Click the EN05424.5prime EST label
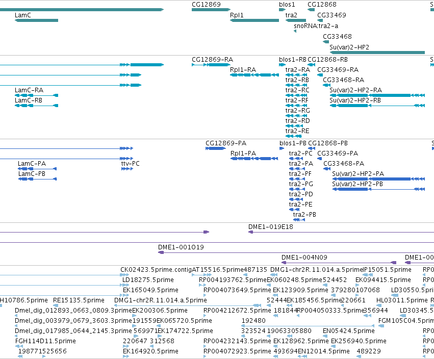Viewport: 434px width, 359px height. 349,331
